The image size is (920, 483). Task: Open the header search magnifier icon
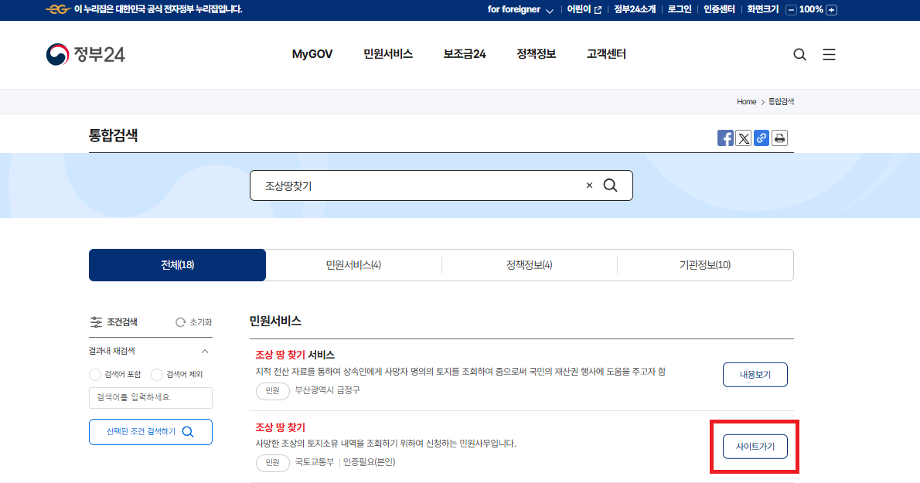[x=799, y=54]
